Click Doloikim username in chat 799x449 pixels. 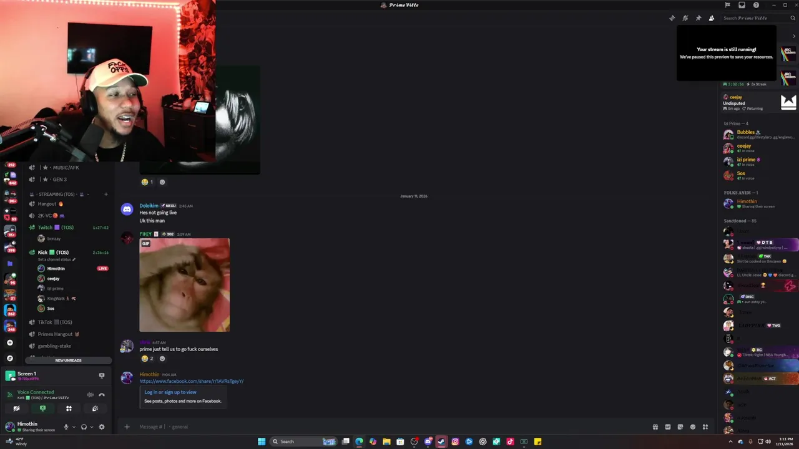(149, 206)
